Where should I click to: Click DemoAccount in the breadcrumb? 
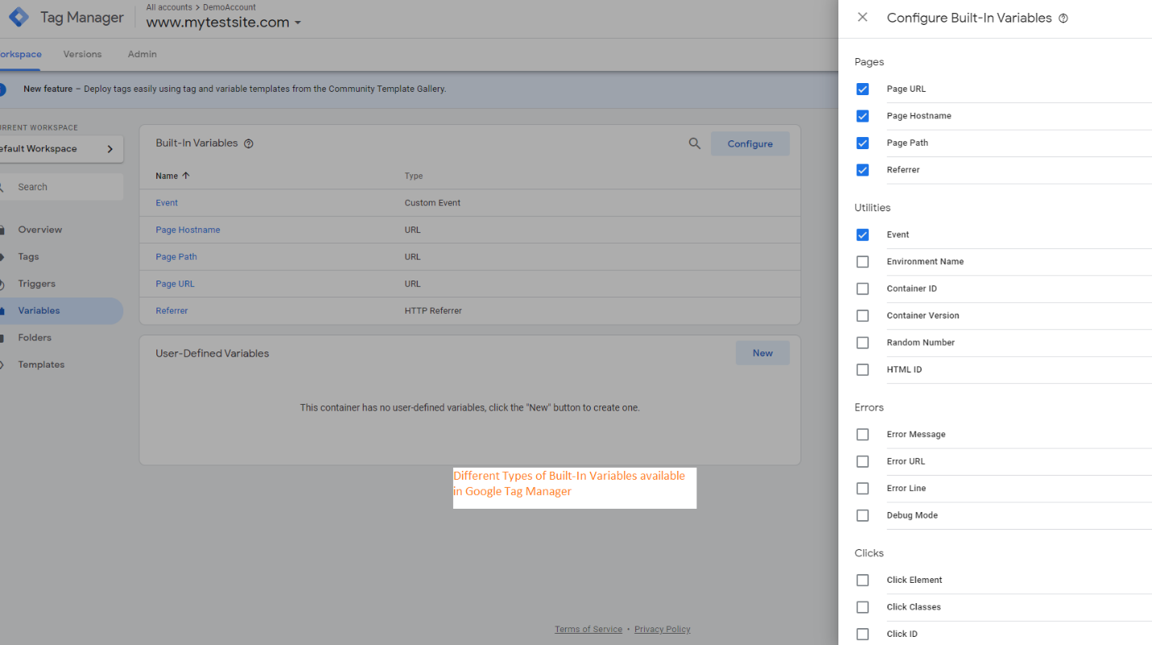229,7
